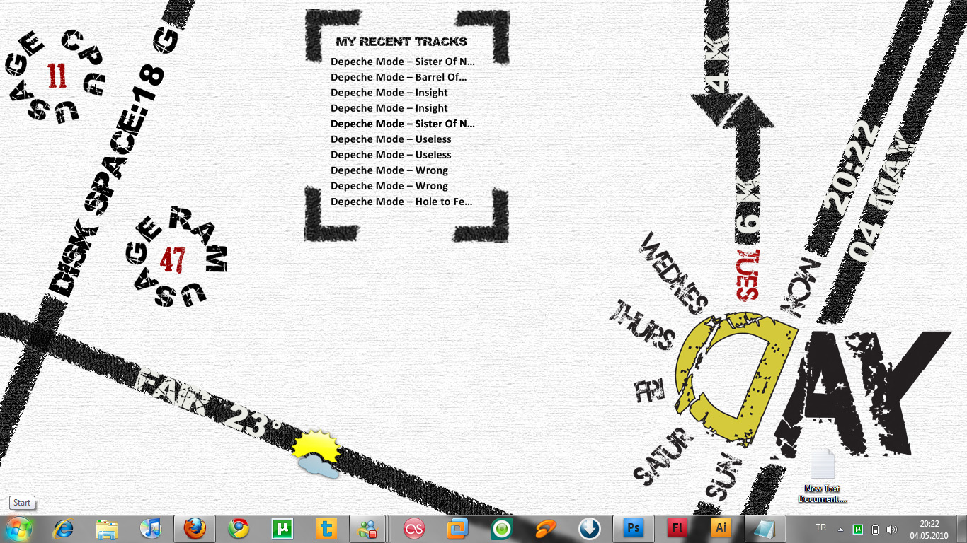
Task: Open Windows Live Messenger in the taskbar
Action: click(367, 528)
